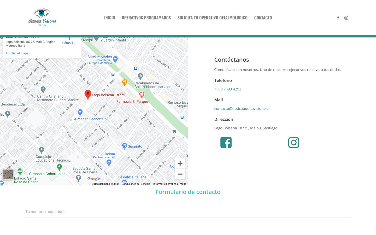
Task: Click the large Facebook icon under Dirección
Action: [x=226, y=143]
